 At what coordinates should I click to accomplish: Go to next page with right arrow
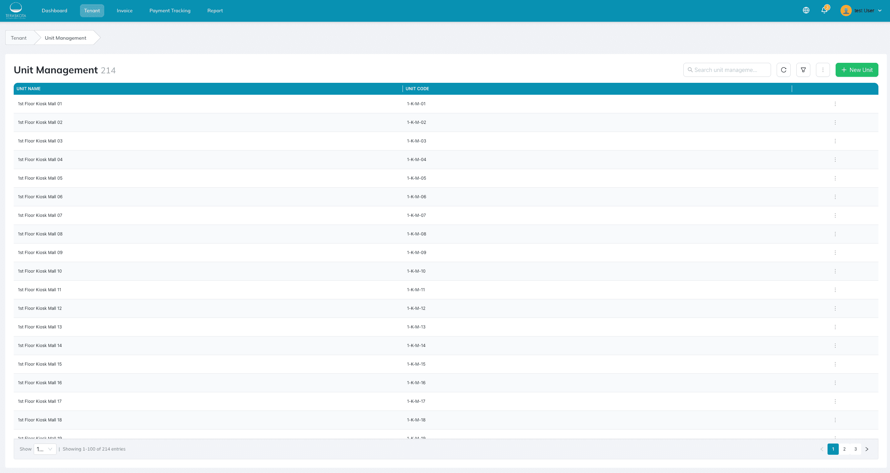tap(867, 449)
